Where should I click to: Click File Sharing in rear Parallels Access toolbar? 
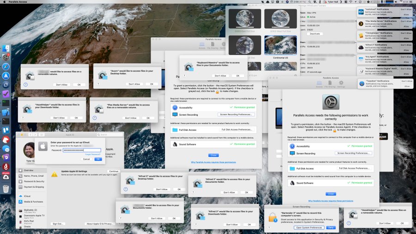[x=213, y=45]
